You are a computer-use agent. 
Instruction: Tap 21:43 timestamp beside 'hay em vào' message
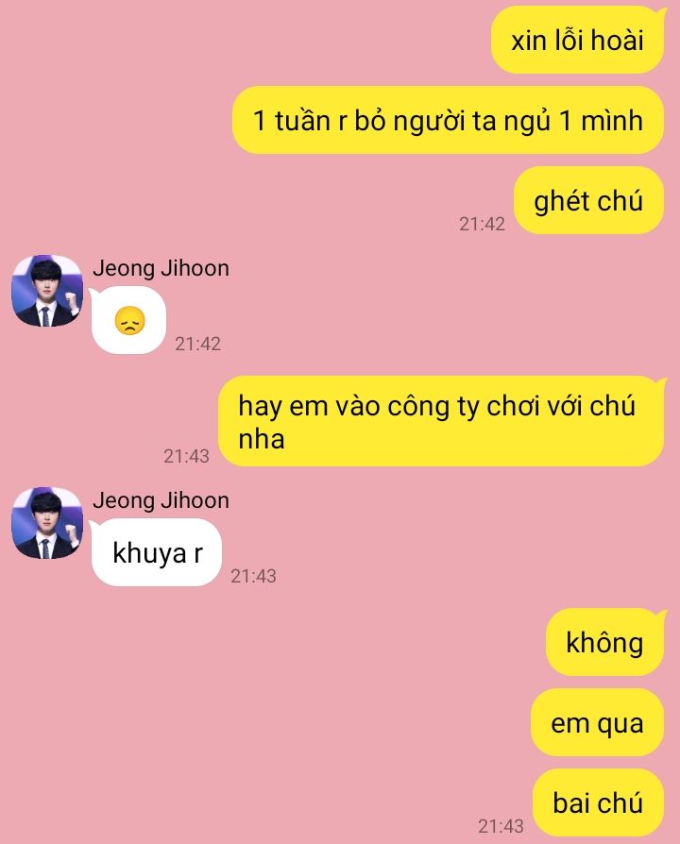click(x=186, y=456)
